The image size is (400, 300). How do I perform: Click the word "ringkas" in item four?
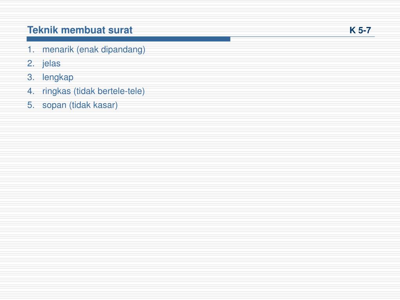point(56,91)
